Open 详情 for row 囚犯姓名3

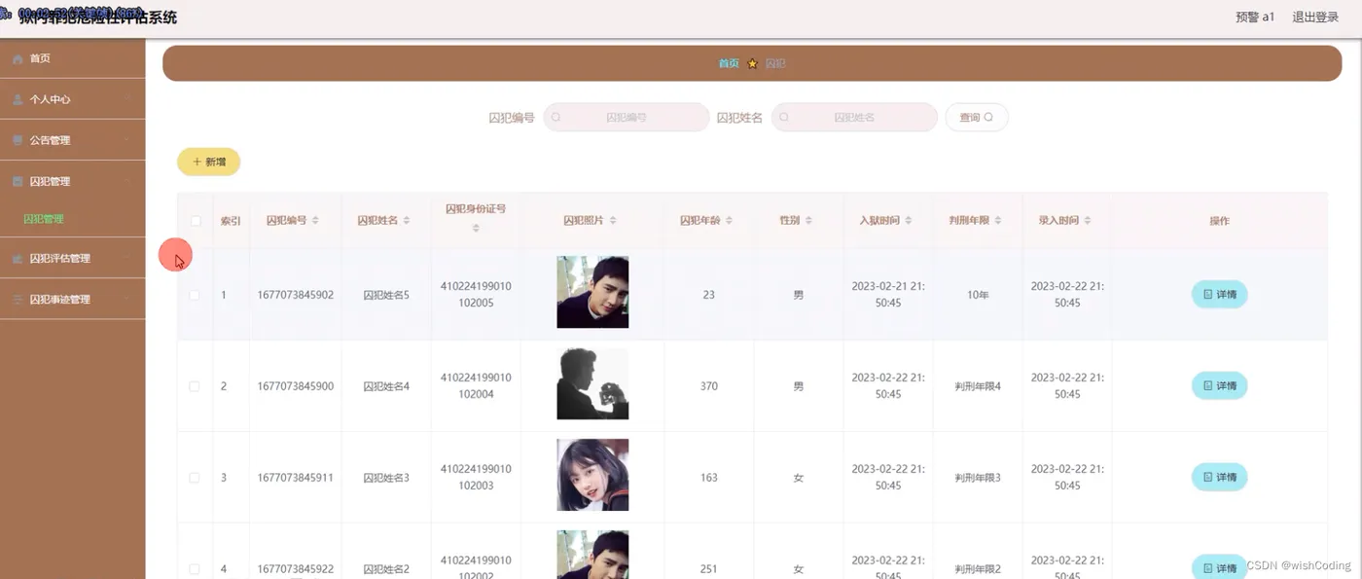(x=1219, y=477)
